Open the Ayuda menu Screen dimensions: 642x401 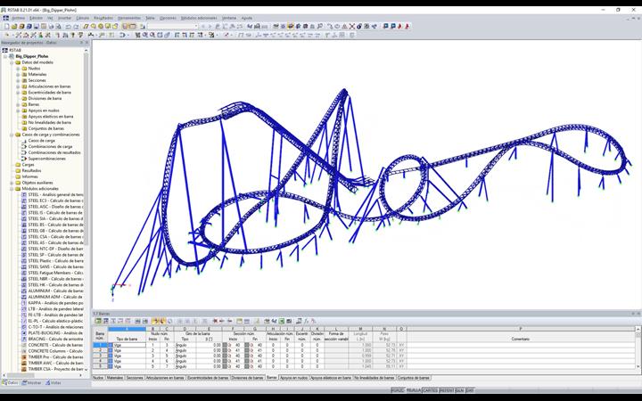(246, 18)
